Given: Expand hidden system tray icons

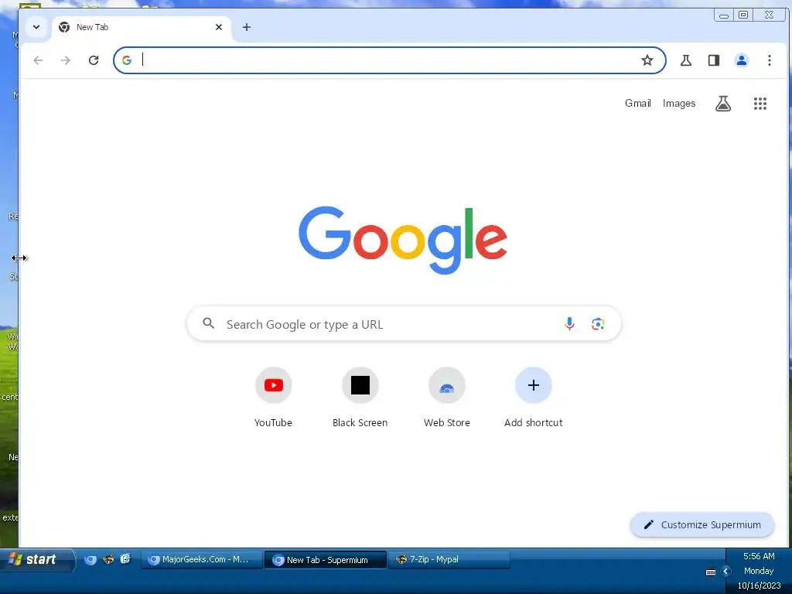Looking at the screenshot, I should 725,572.
